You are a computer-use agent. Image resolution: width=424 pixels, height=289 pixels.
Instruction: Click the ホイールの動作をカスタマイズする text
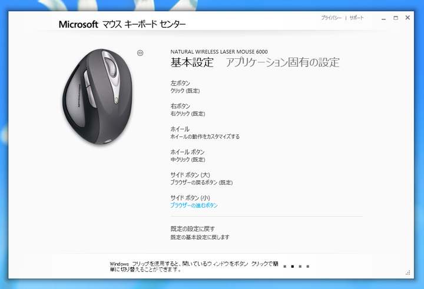(x=205, y=137)
